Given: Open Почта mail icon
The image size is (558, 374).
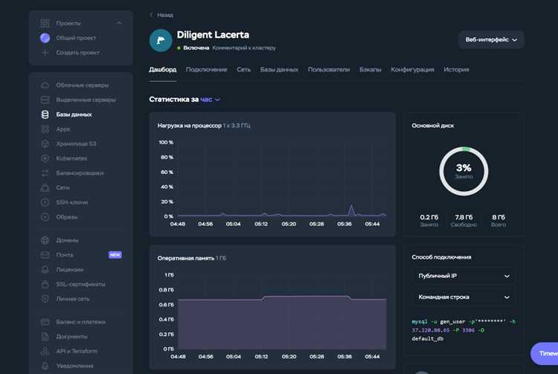Looking at the screenshot, I should point(45,255).
